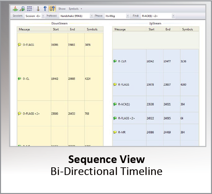
Task: Click yellow bubble icon beside R-FLAGS
Action: click(115, 84)
